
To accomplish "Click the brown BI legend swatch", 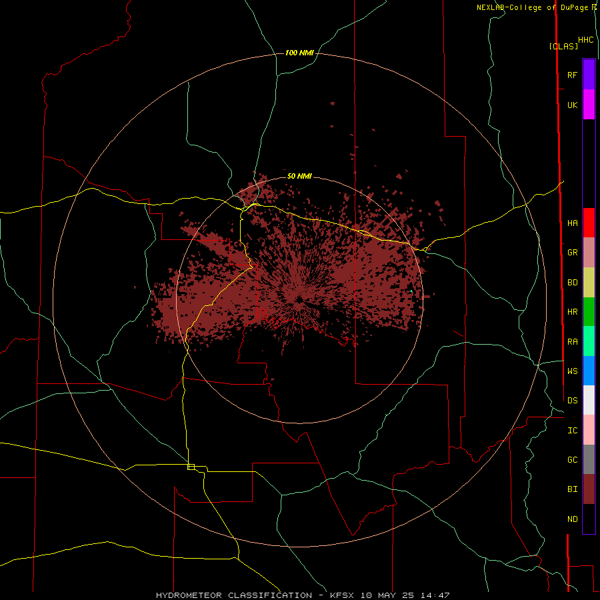I will [x=589, y=489].
